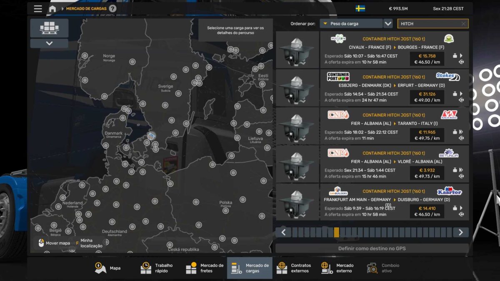Toggle sort order chevron button
This screenshot has height=281, width=500.
pyautogui.click(x=388, y=24)
